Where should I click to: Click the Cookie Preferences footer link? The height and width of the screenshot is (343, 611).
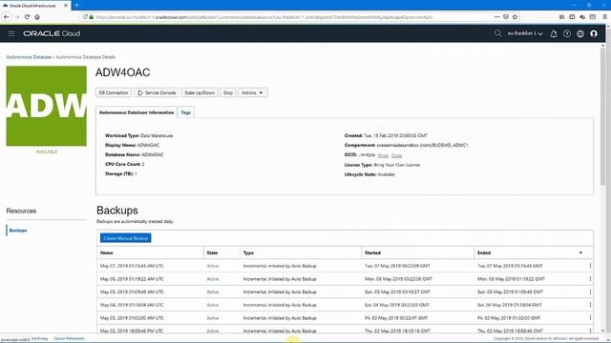(x=69, y=339)
